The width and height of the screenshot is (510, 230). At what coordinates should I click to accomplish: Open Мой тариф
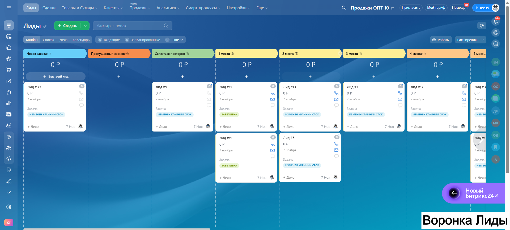[436, 8]
